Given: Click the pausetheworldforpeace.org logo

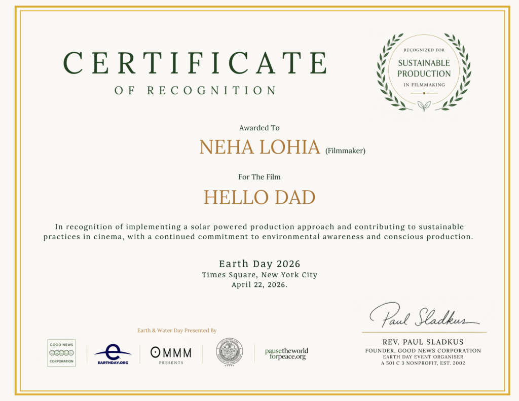Looking at the screenshot, I should 286,353.
